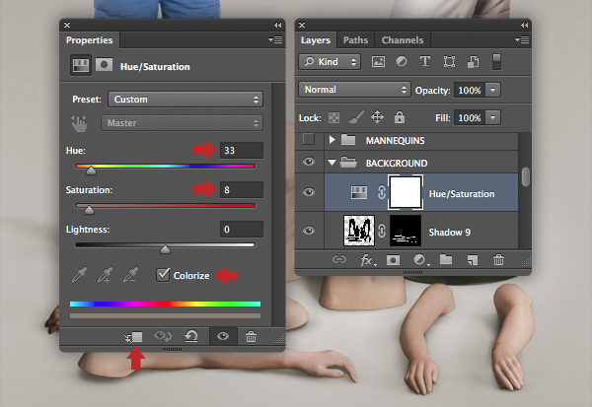Image resolution: width=592 pixels, height=407 pixels.
Task: Filter layers by type layers icon
Action: click(x=427, y=62)
